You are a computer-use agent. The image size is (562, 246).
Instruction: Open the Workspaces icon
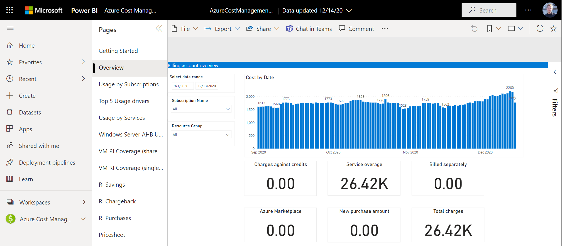tap(10, 202)
